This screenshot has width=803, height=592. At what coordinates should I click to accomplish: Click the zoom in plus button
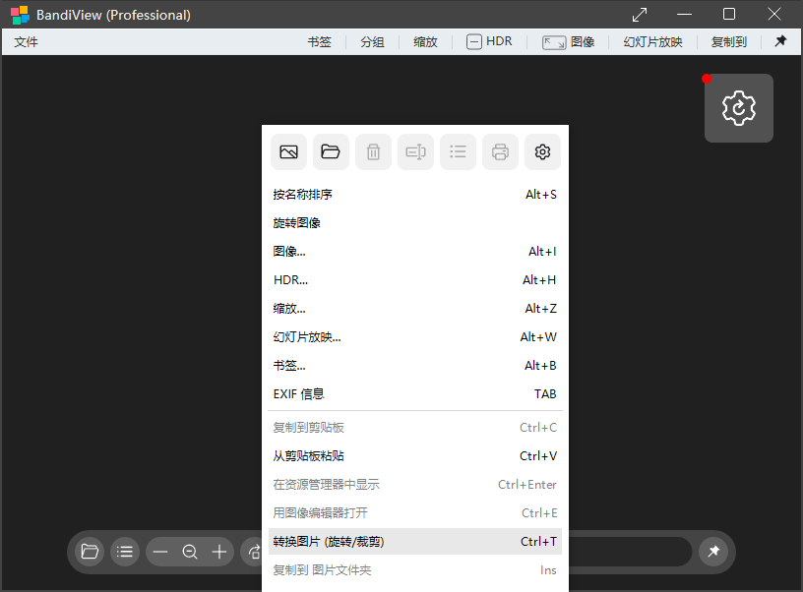pos(218,552)
